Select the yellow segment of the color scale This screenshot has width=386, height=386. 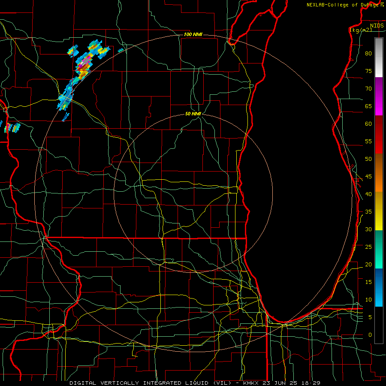pos(379,211)
